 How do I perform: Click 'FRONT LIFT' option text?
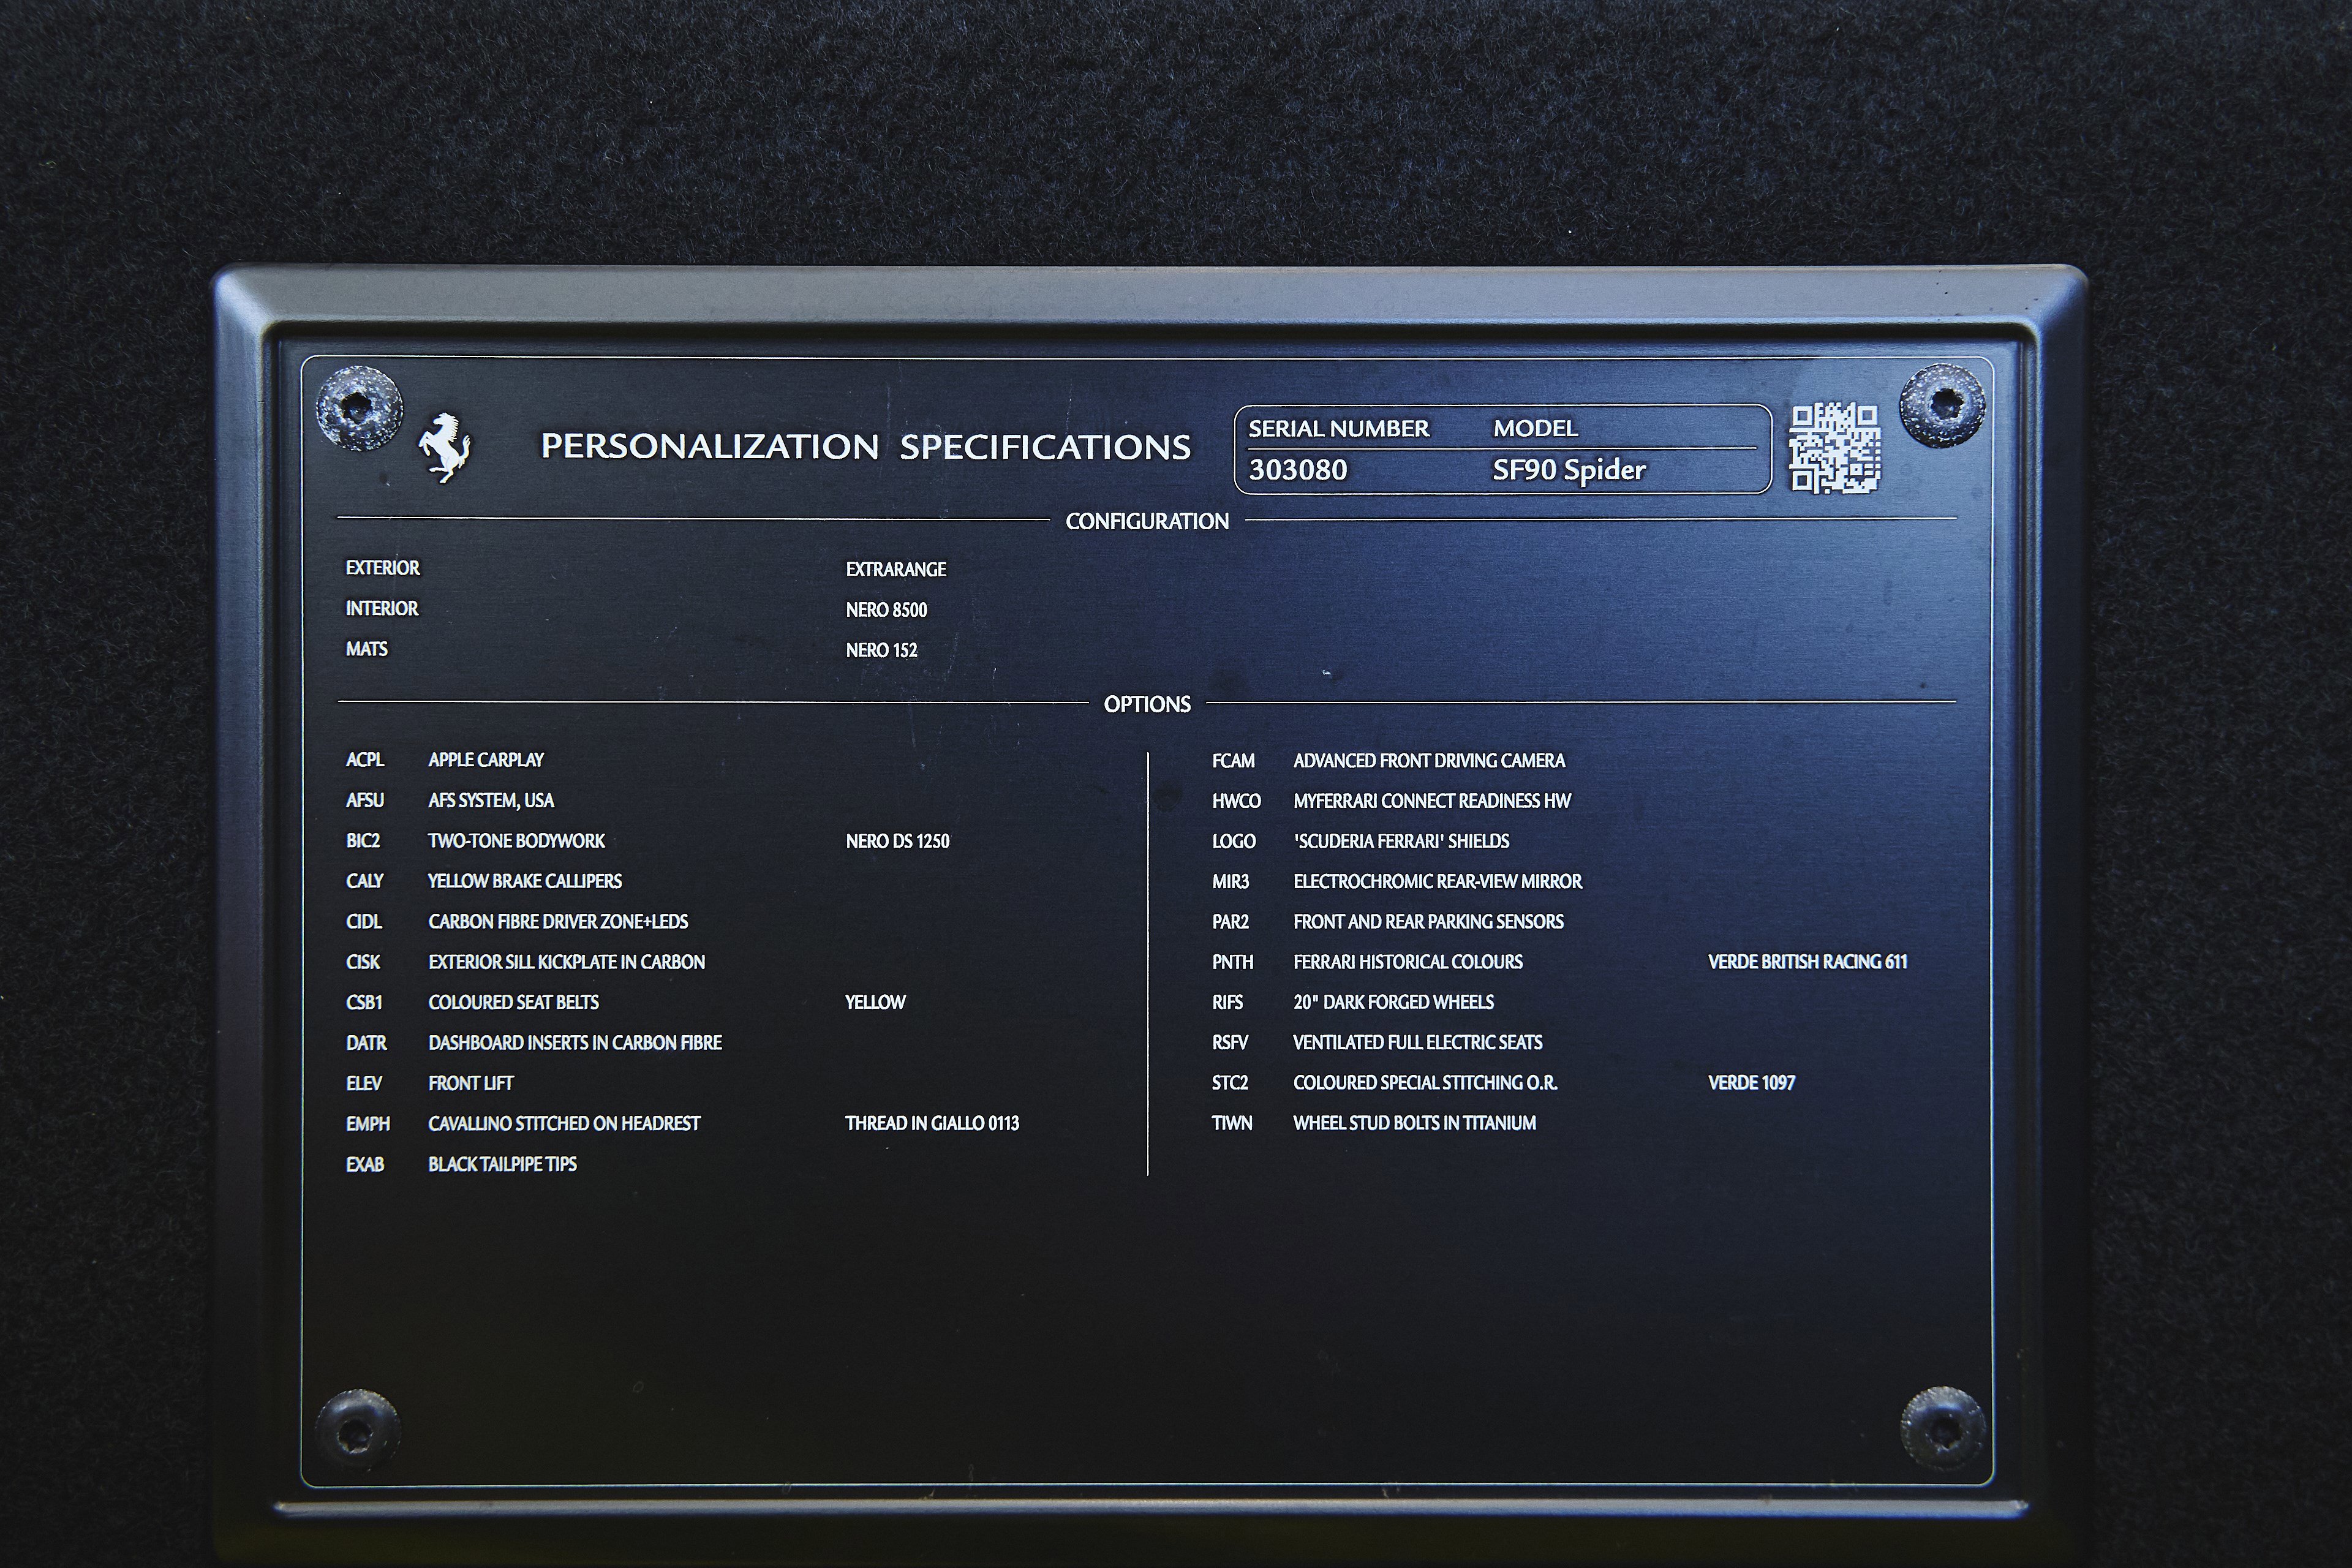471,1083
